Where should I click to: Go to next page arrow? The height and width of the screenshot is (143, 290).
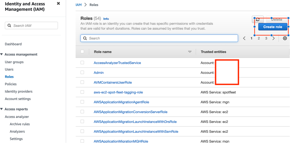[x=274, y=38]
